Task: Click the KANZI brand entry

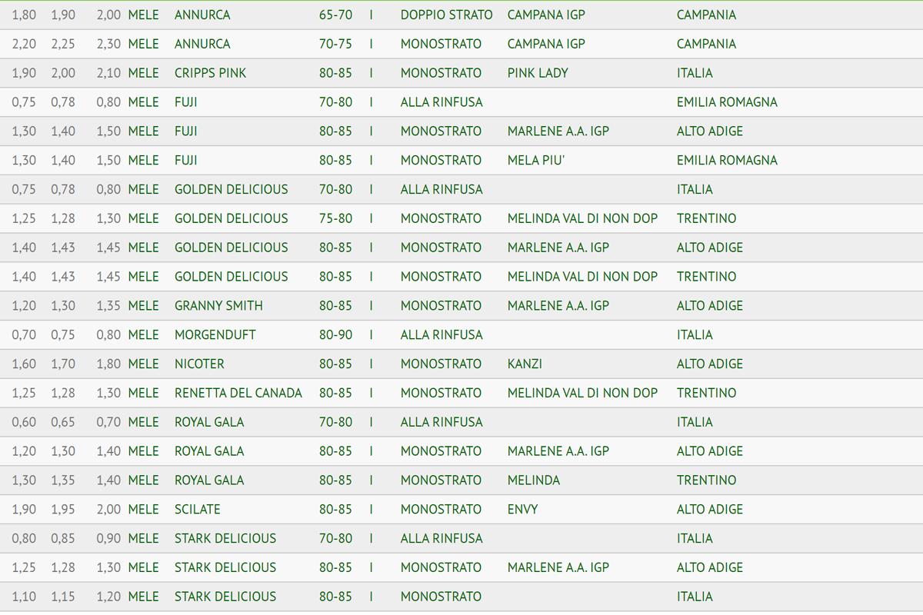Action: [x=525, y=364]
